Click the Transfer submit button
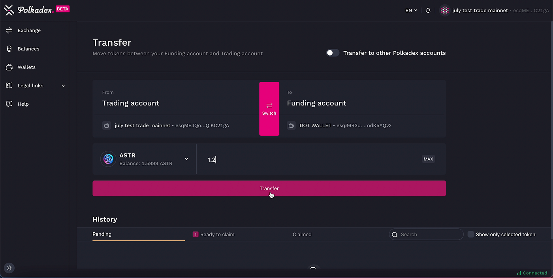Viewport: 553px width, 278px height. (x=269, y=188)
